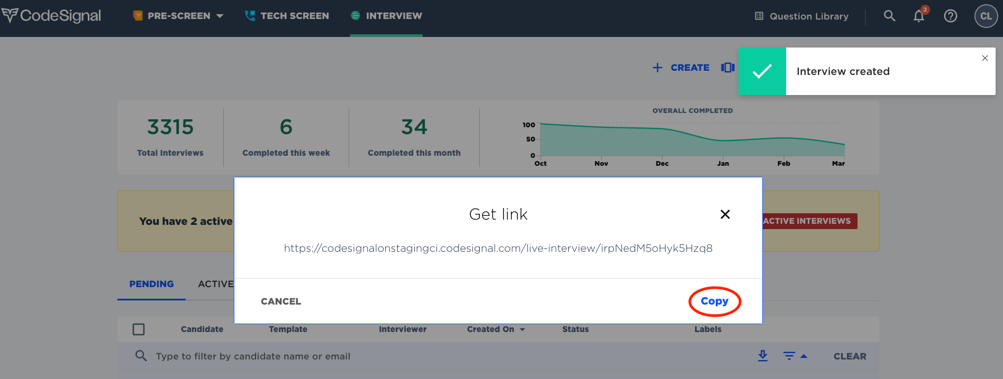Click the interview link URL text
1003x379 pixels.
(x=498, y=248)
